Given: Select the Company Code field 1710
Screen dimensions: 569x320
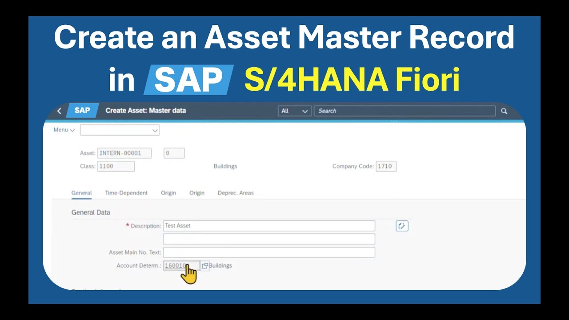Looking at the screenshot, I should point(386,166).
